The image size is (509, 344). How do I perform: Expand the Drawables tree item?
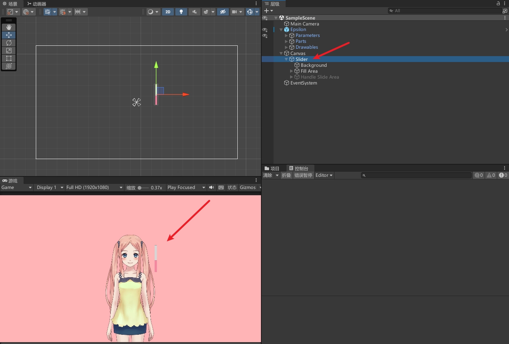286,47
